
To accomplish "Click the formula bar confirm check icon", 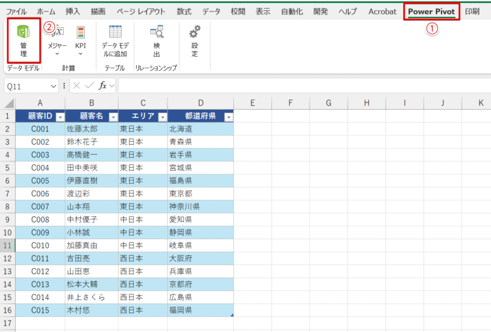I will coord(89,86).
